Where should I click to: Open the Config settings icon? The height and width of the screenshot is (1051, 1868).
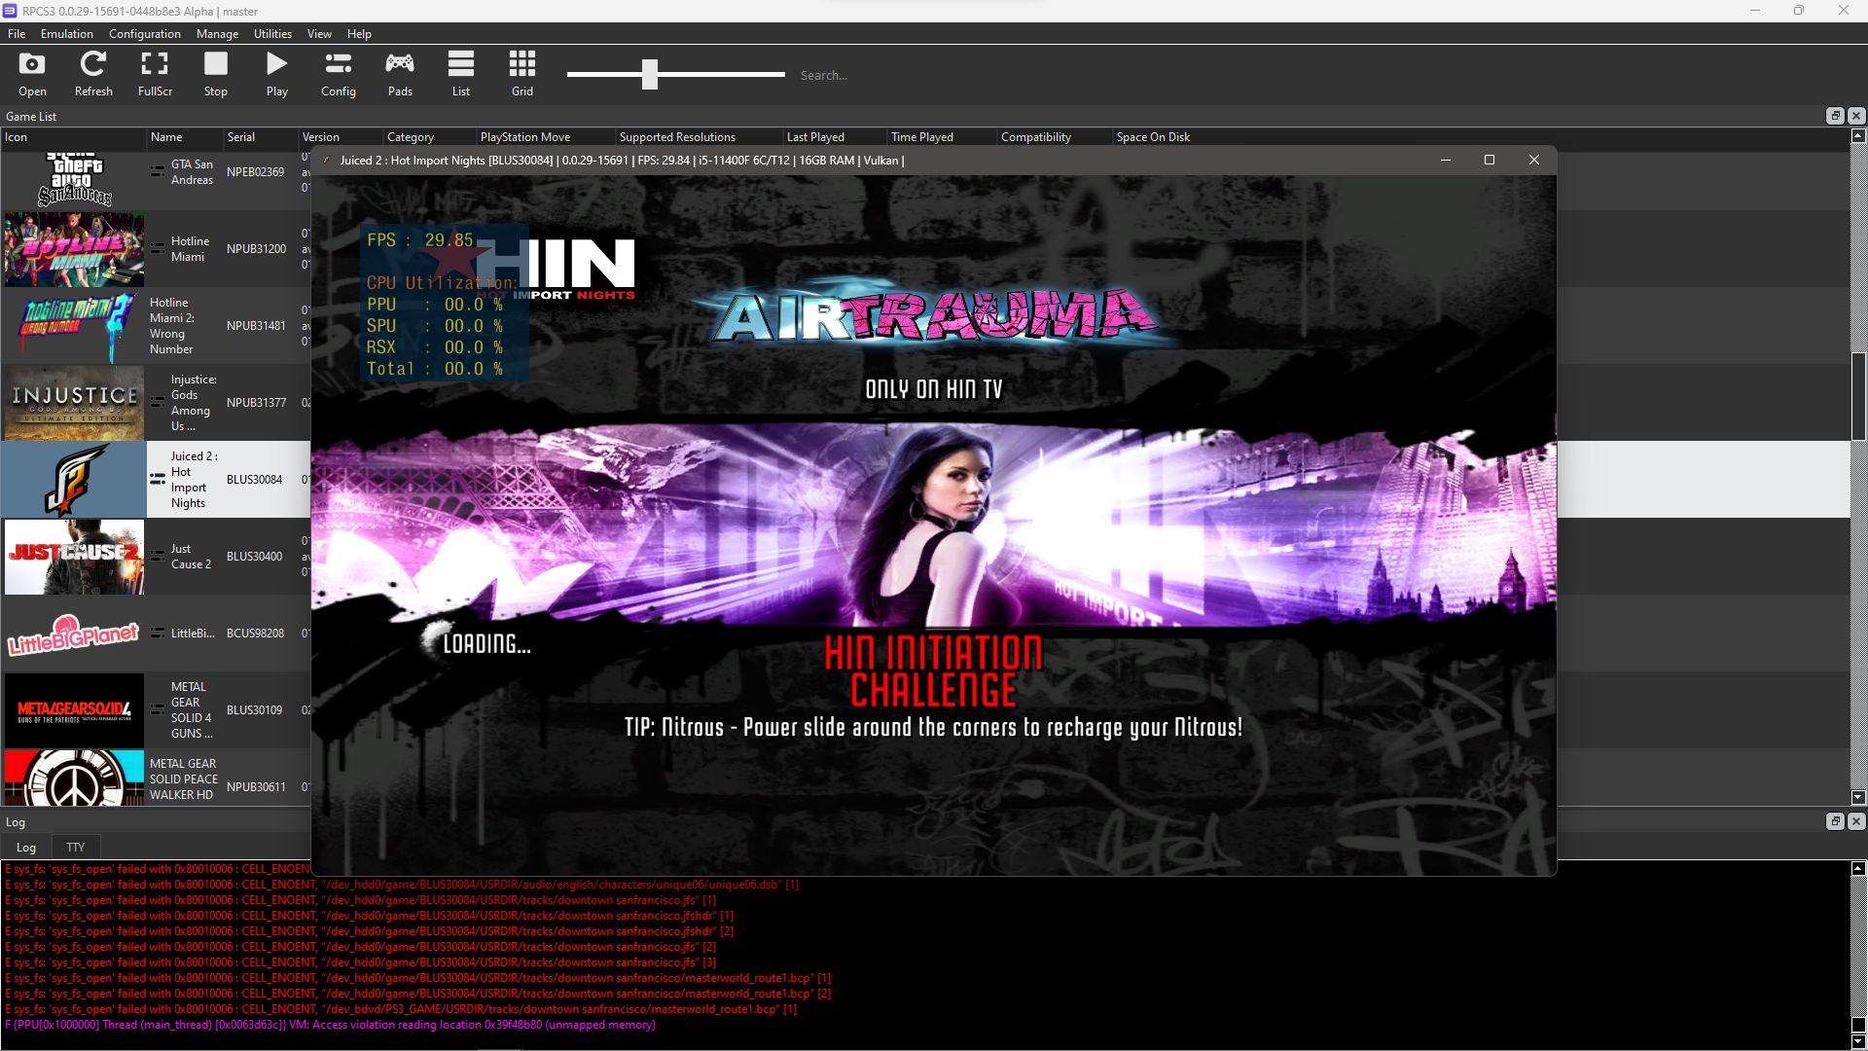tap(338, 73)
